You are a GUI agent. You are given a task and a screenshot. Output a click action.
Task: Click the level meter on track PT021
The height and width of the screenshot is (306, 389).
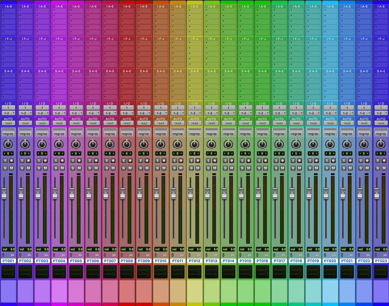point(349,209)
